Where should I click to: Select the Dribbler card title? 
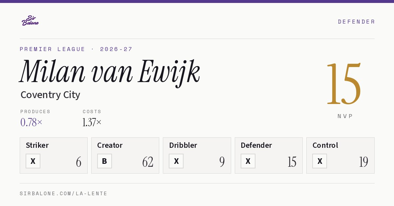[183, 145]
